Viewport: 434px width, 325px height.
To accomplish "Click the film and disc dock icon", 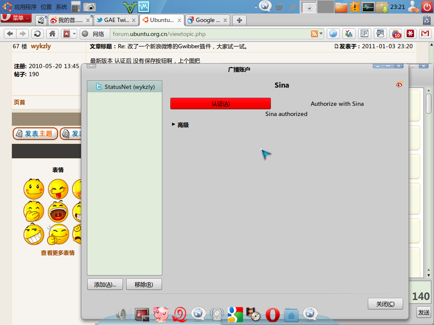I will coord(253,314).
